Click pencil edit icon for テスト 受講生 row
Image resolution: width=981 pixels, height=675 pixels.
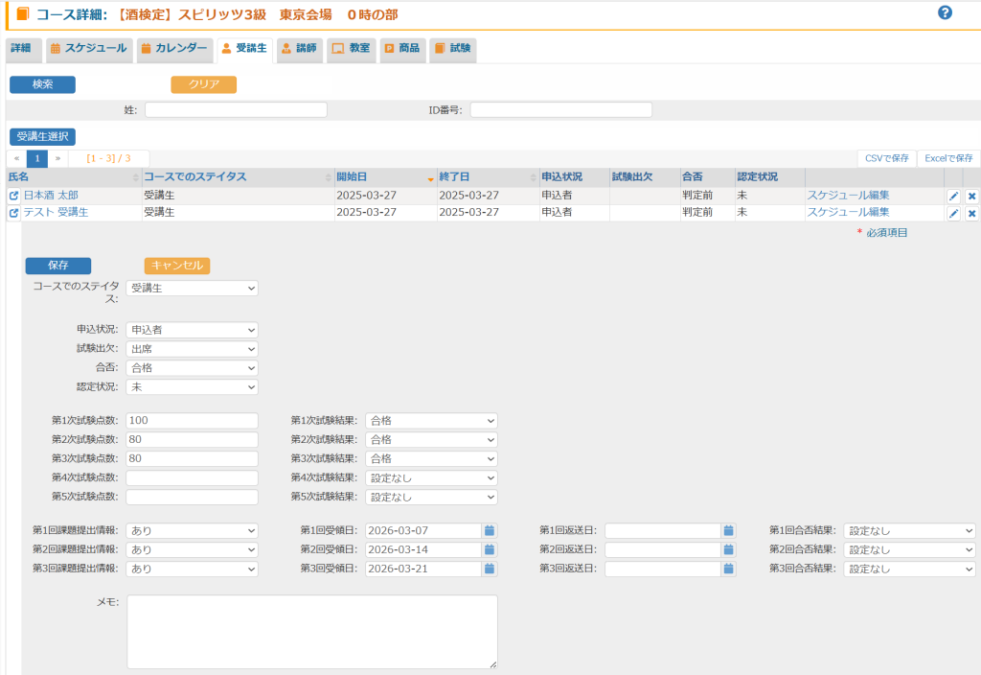tap(953, 213)
